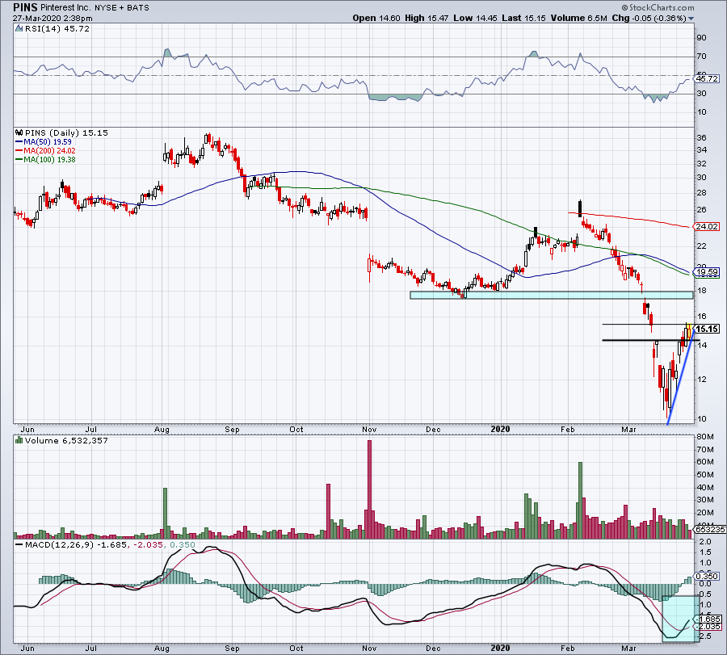
Task: Click the 6532357 volume axis tag
Action: coord(709,529)
